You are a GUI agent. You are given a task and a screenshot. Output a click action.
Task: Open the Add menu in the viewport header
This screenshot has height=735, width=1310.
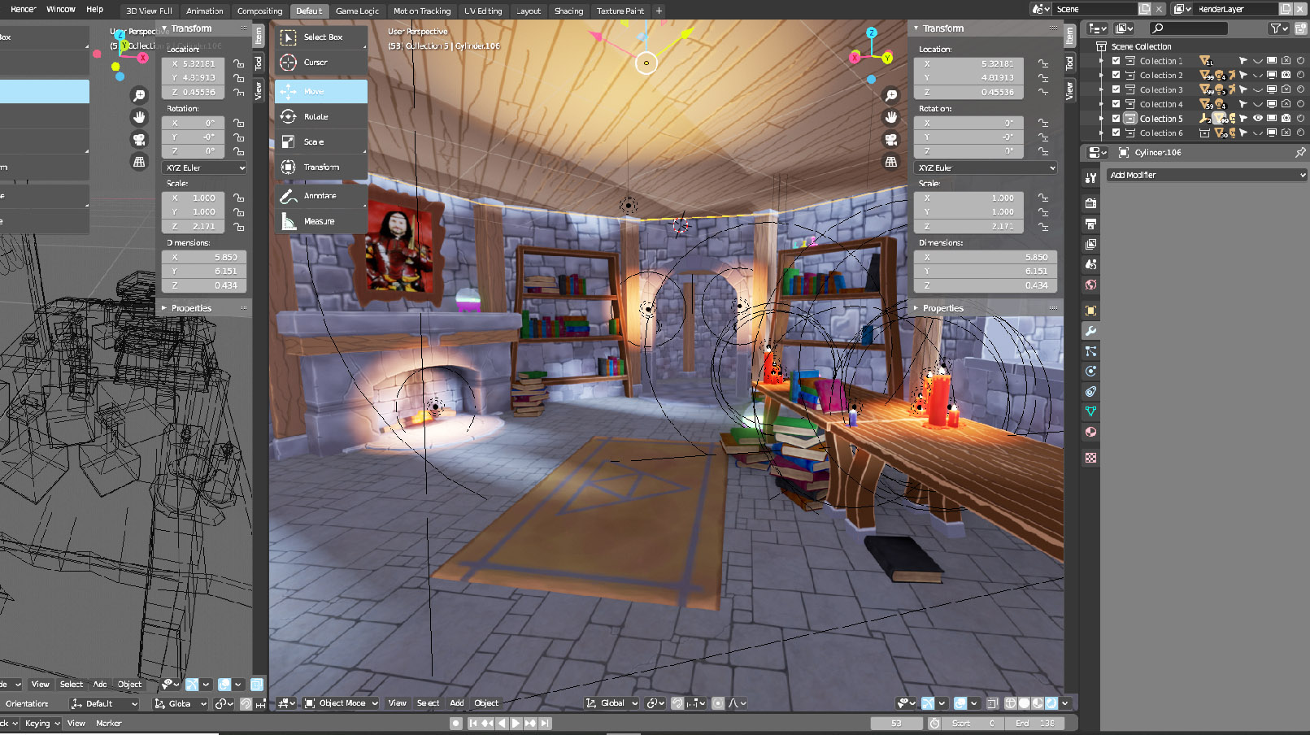coord(457,703)
